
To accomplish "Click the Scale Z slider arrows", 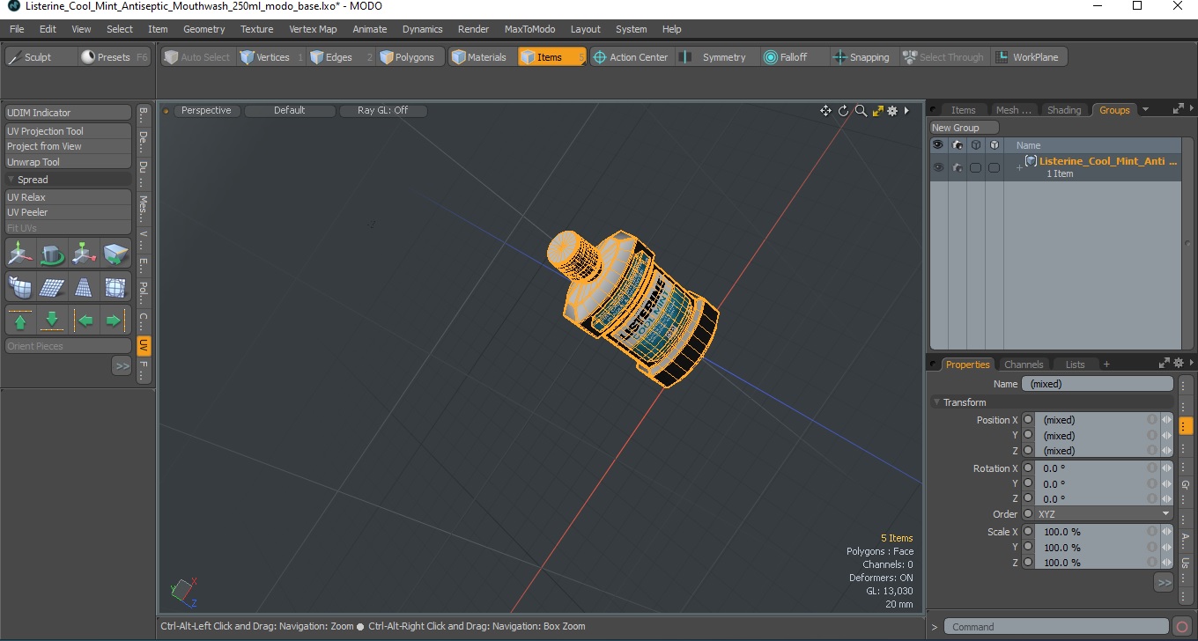I will tap(1166, 563).
